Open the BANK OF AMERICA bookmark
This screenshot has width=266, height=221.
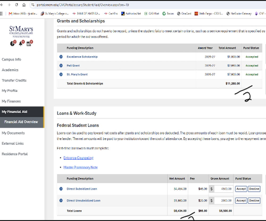click(x=86, y=14)
